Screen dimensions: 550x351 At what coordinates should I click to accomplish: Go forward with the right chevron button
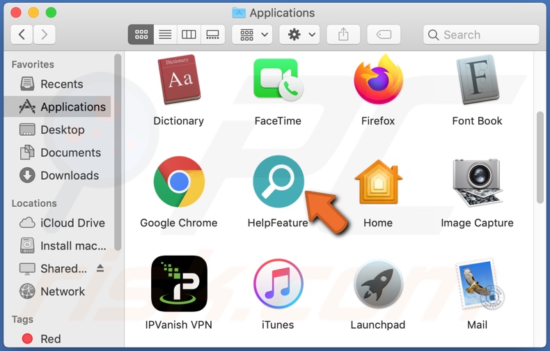coord(44,34)
